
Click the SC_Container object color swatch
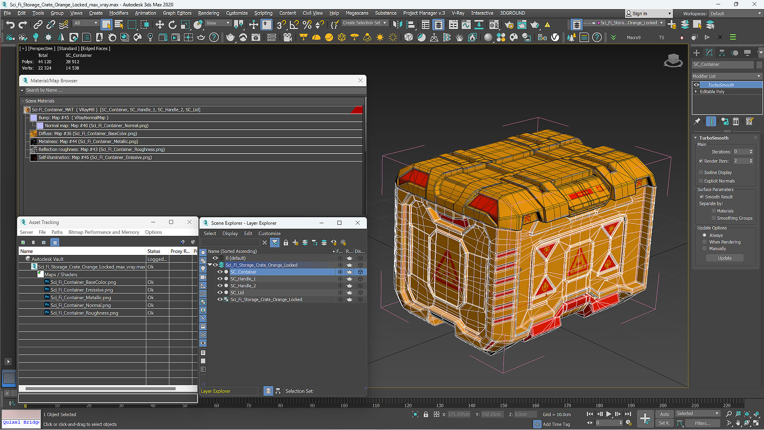[x=759, y=64]
